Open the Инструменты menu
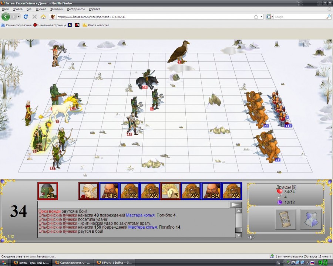The width and height of the screenshot is (333, 266). tap(76, 9)
